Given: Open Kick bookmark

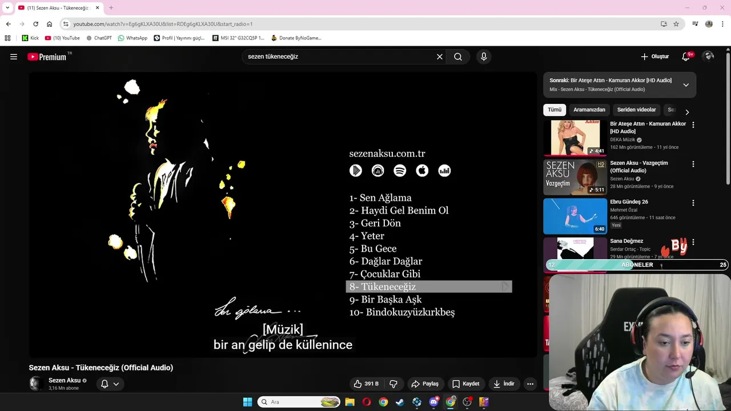Looking at the screenshot, I should (x=30, y=38).
